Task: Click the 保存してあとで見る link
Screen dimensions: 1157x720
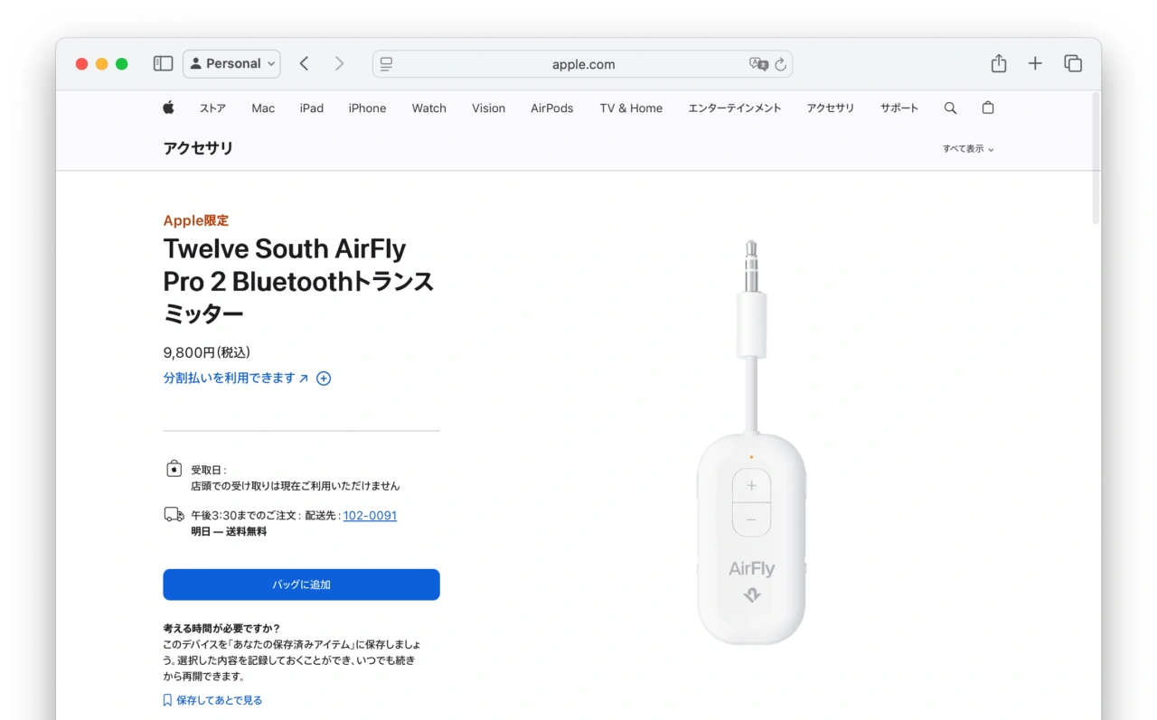Action: pyautogui.click(x=219, y=700)
